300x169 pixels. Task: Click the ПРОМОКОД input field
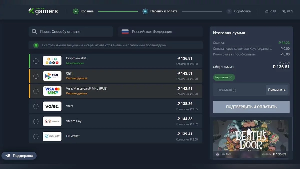239,90
